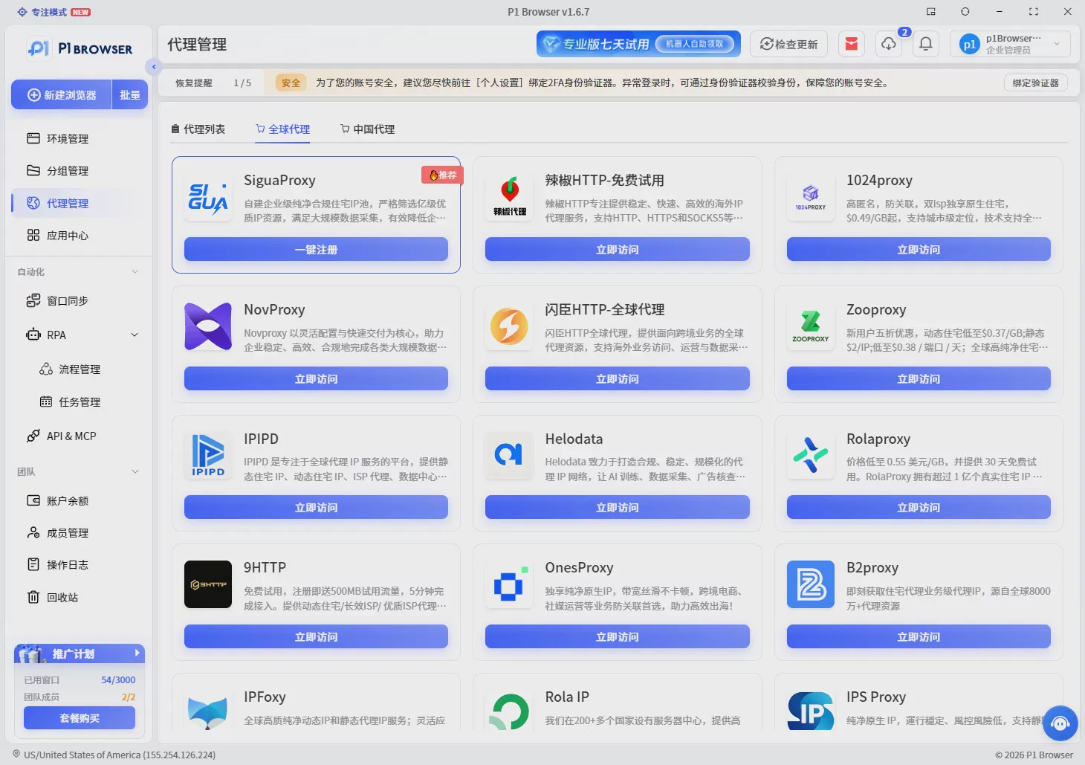Collapse the 团队 section

coord(135,472)
